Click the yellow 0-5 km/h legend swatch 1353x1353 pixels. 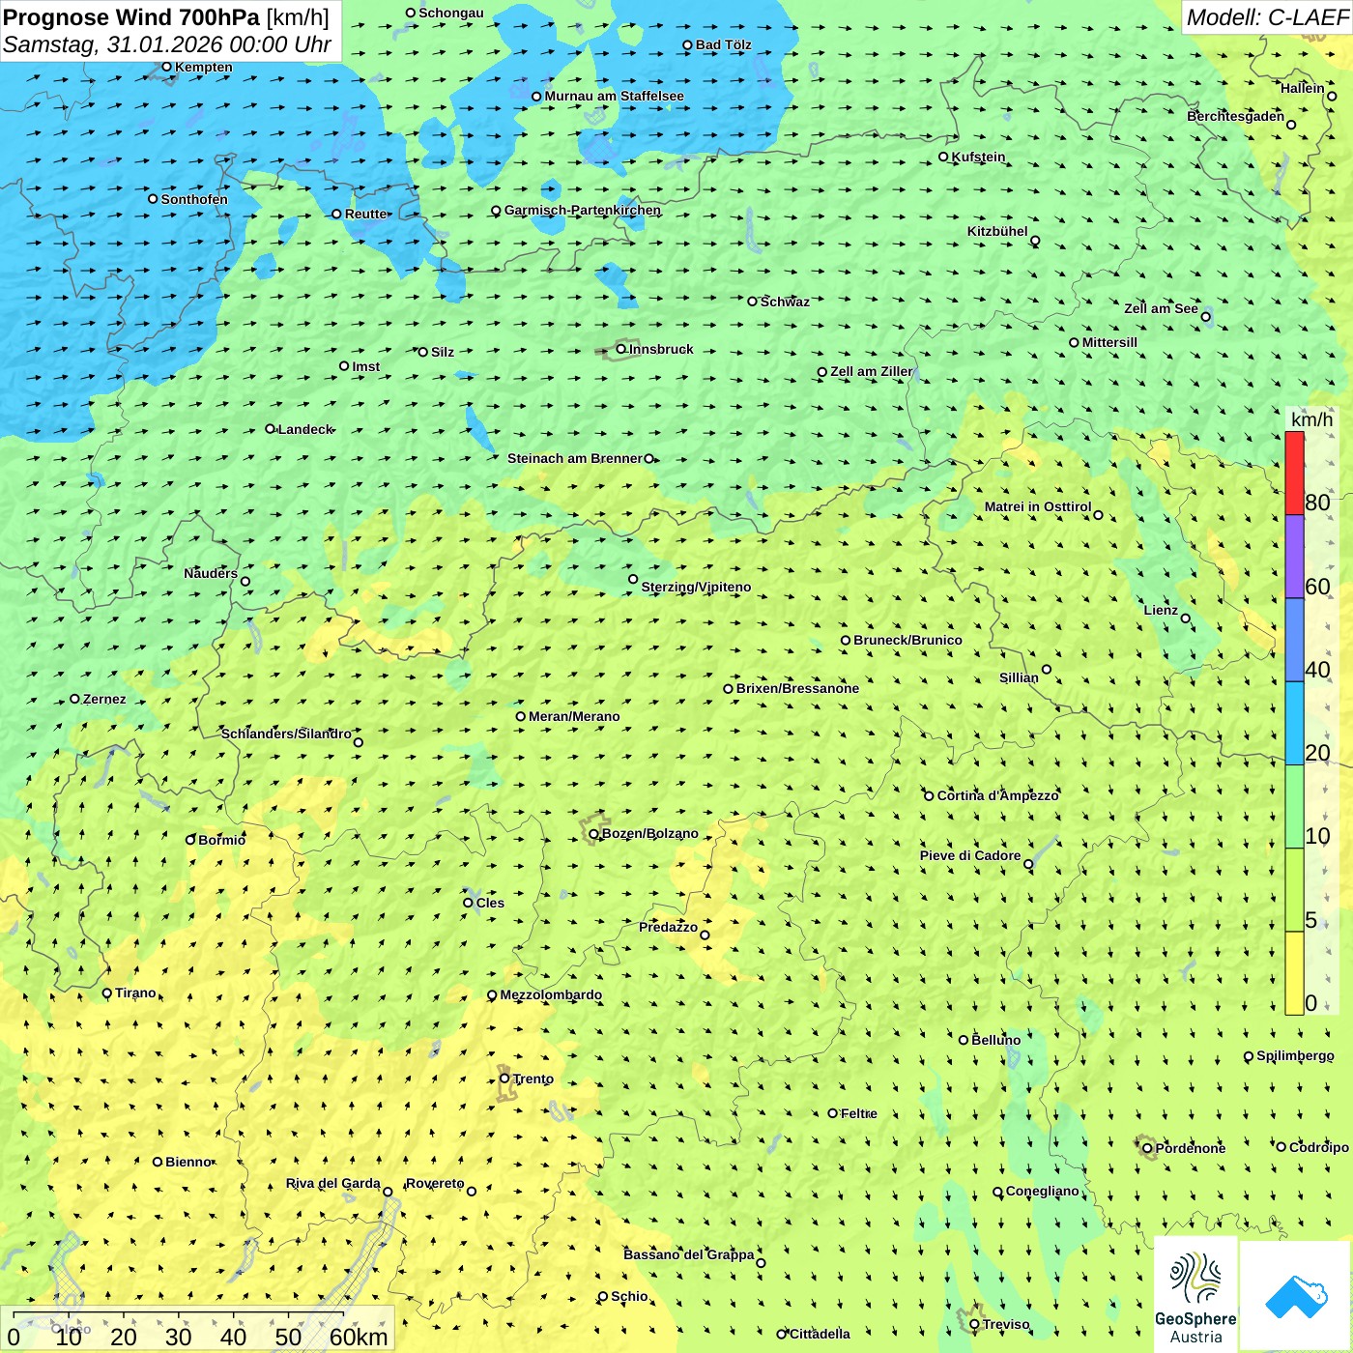click(1294, 973)
